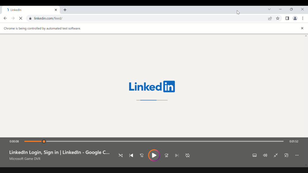Click the remaining time 0:01:52
308x173 pixels.
(294, 141)
